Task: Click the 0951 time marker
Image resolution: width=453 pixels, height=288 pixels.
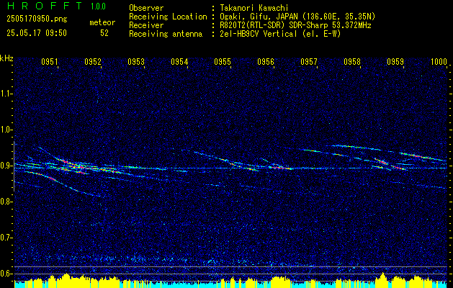Action: (x=50, y=62)
